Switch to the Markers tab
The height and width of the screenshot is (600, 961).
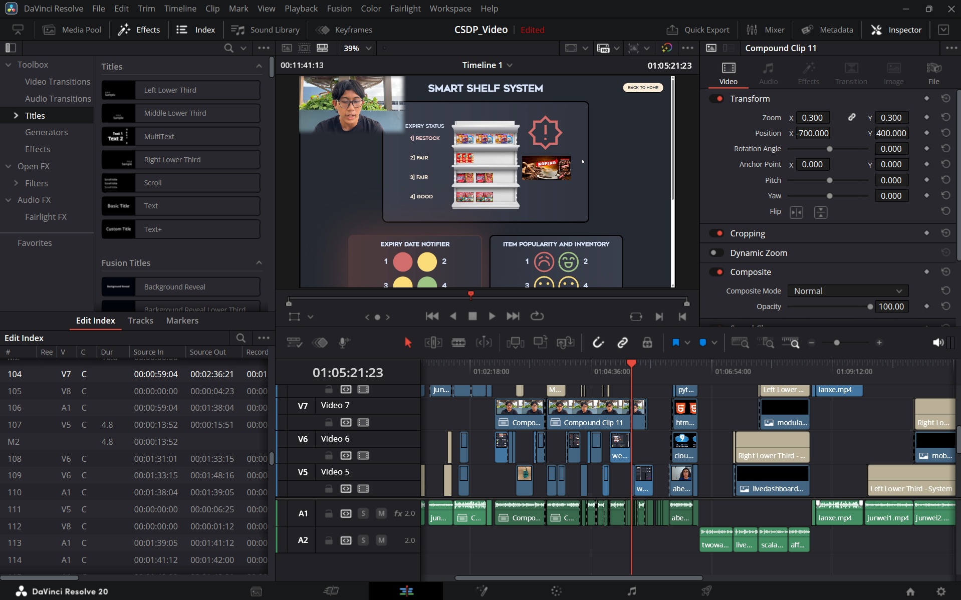point(182,321)
